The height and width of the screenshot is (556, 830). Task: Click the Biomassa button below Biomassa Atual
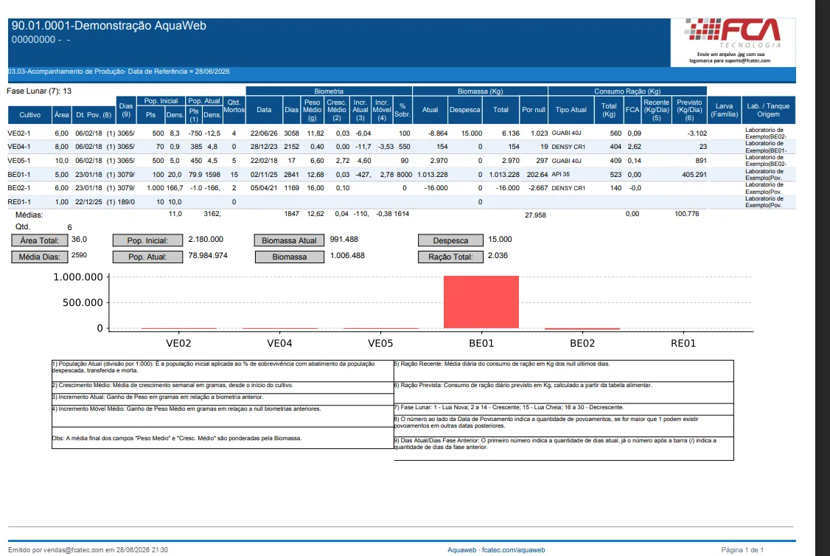289,257
